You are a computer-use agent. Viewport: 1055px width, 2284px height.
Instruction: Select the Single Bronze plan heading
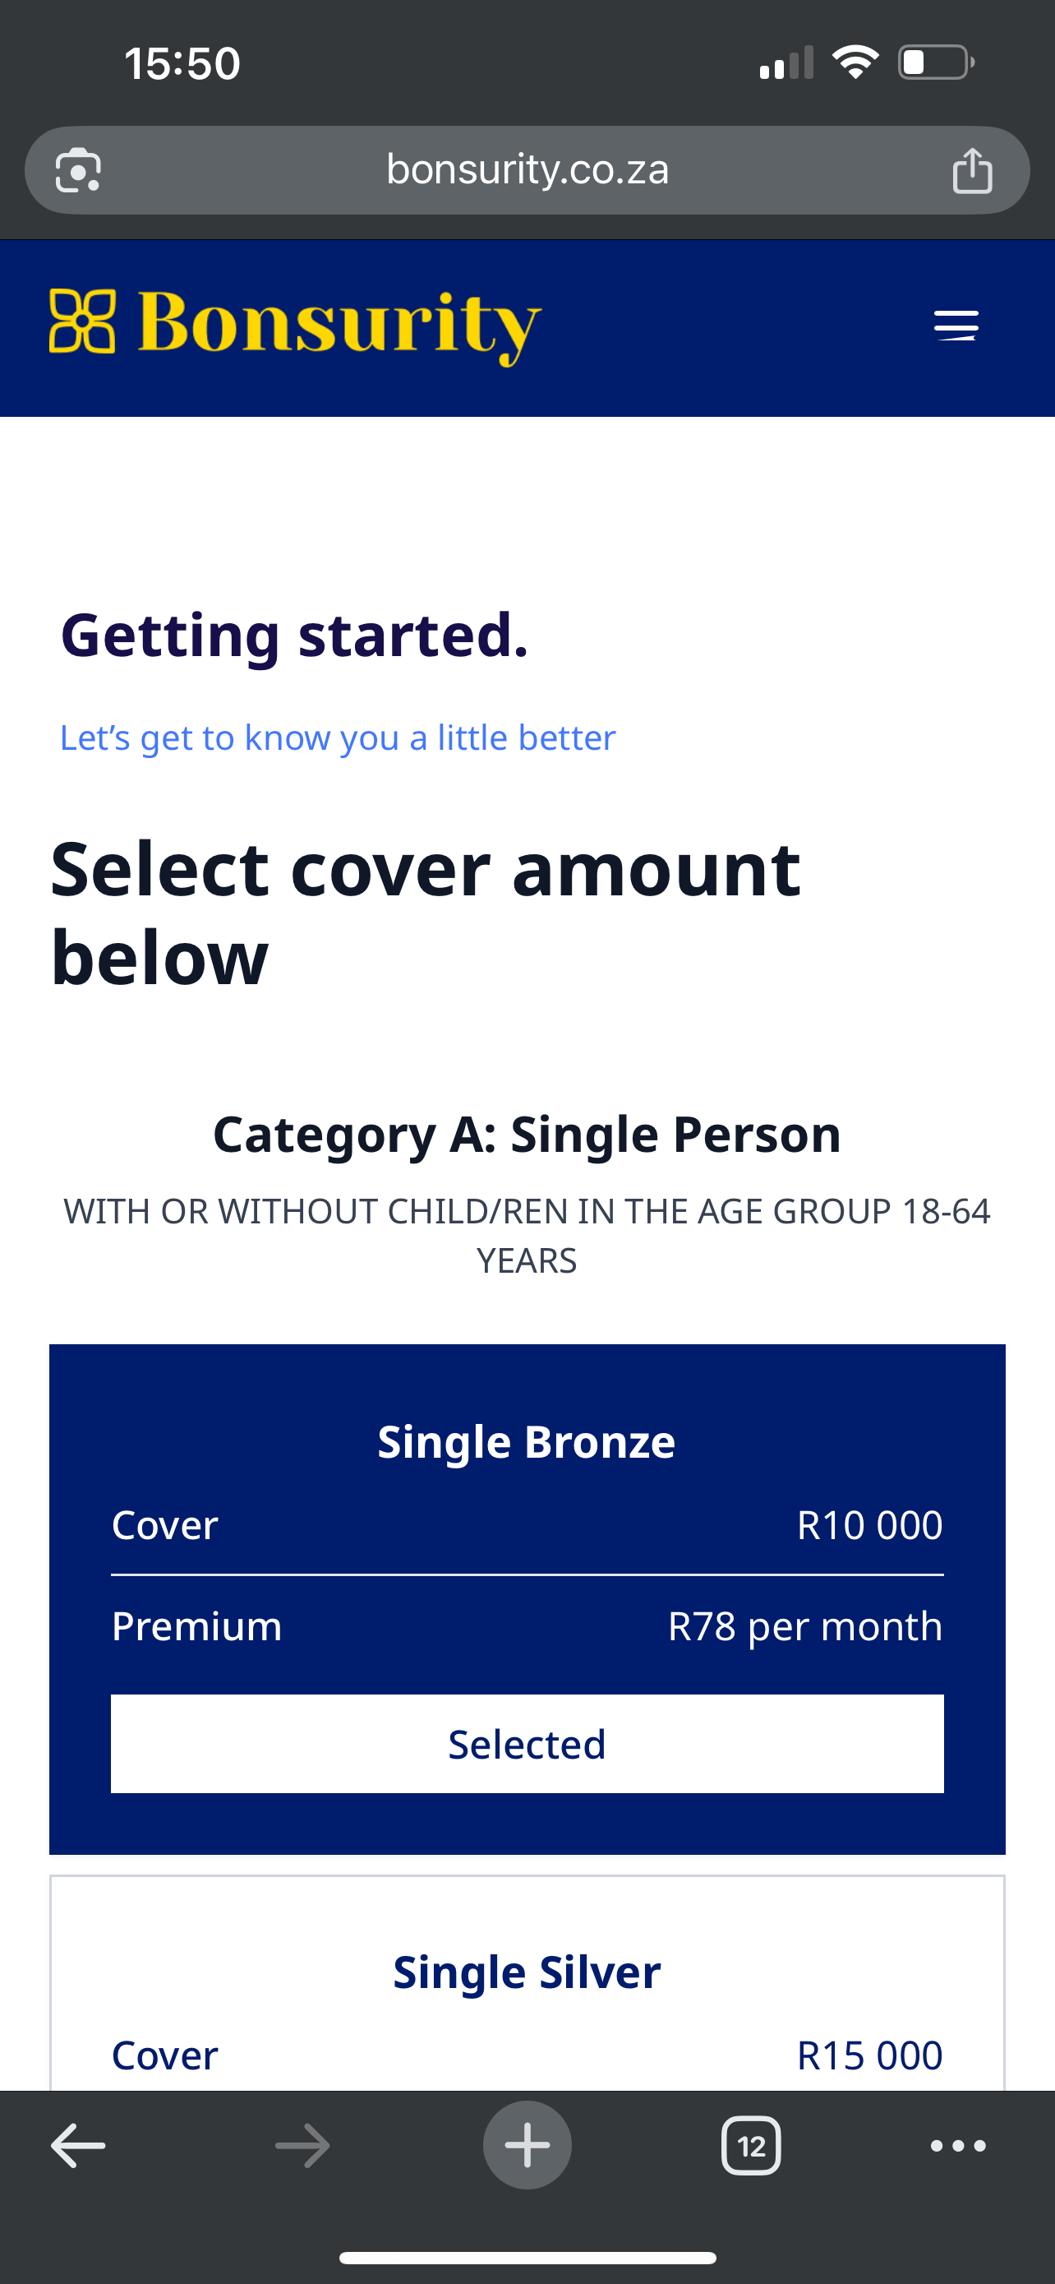click(527, 1442)
